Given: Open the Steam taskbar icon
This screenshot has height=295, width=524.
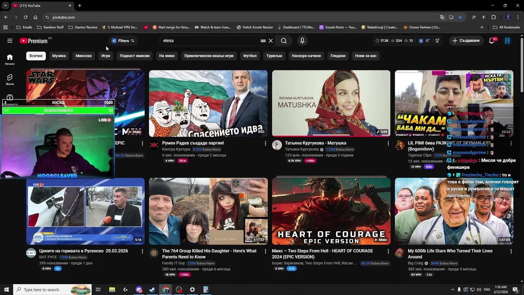Looking at the screenshot, I should click(152, 290).
